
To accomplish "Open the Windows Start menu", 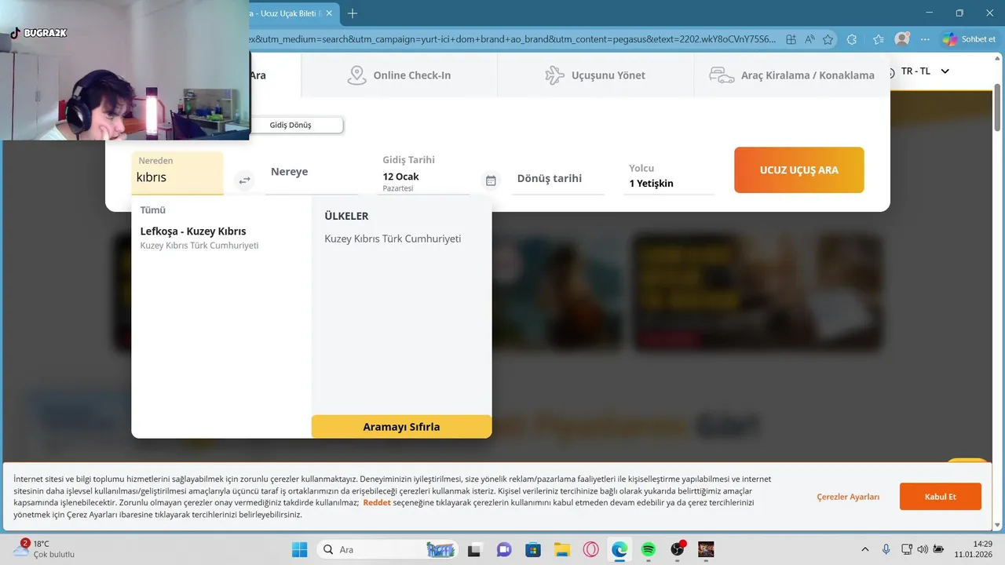I will [300, 549].
